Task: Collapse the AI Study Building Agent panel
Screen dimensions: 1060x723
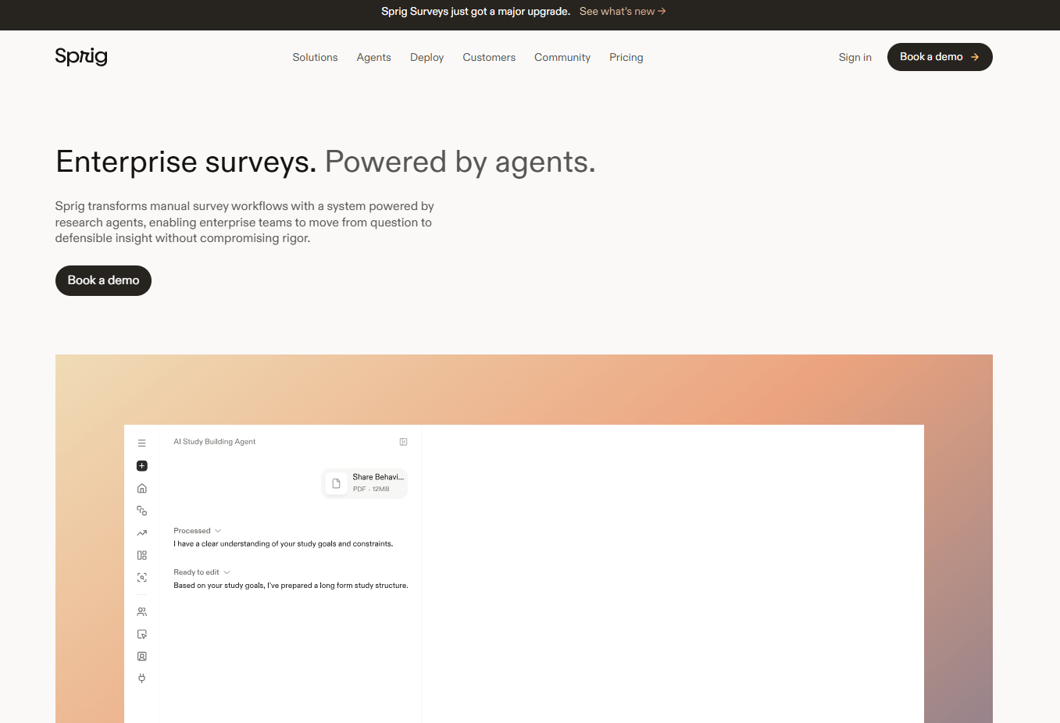Action: tap(403, 442)
